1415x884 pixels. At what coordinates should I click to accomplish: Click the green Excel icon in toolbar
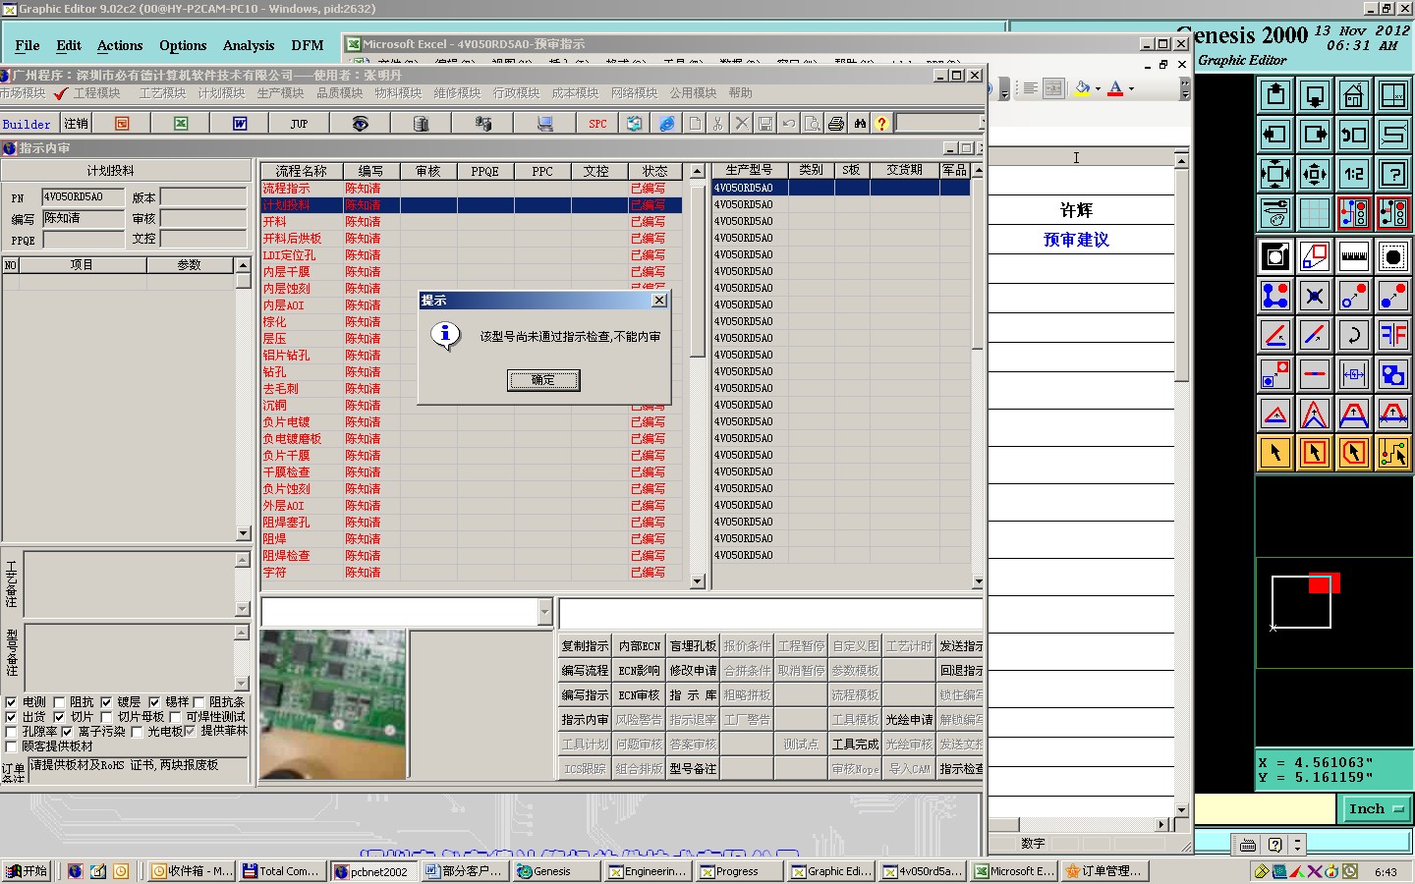tap(181, 124)
